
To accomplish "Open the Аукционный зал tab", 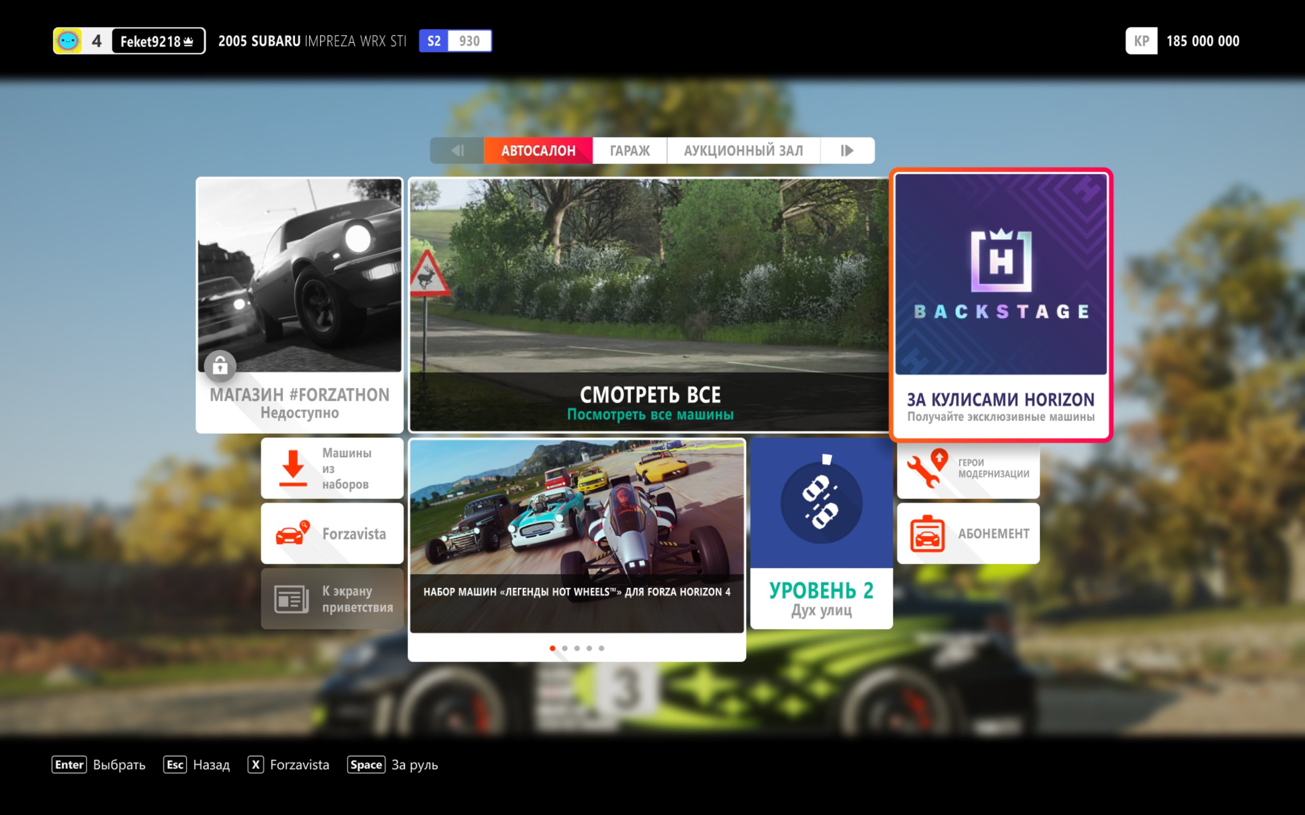I will 743,150.
